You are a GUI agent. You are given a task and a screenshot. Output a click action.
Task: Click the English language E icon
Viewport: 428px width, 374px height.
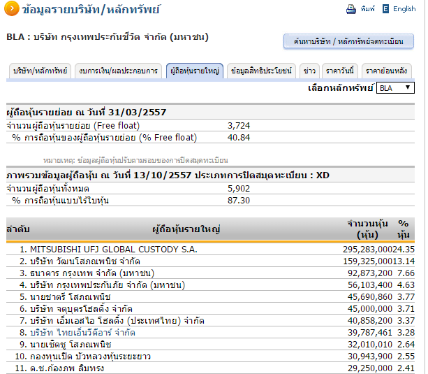pyautogui.click(x=385, y=9)
